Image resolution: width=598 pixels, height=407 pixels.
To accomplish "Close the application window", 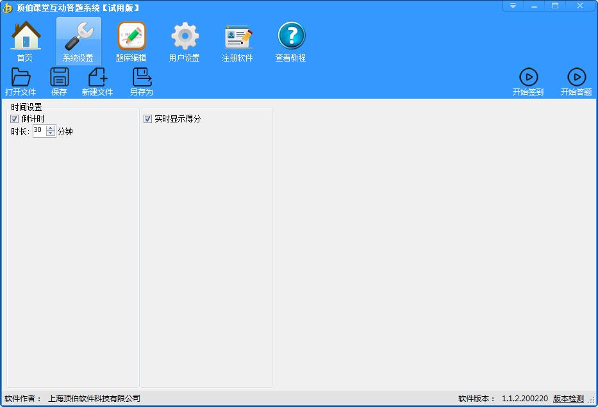I will click(x=580, y=6).
